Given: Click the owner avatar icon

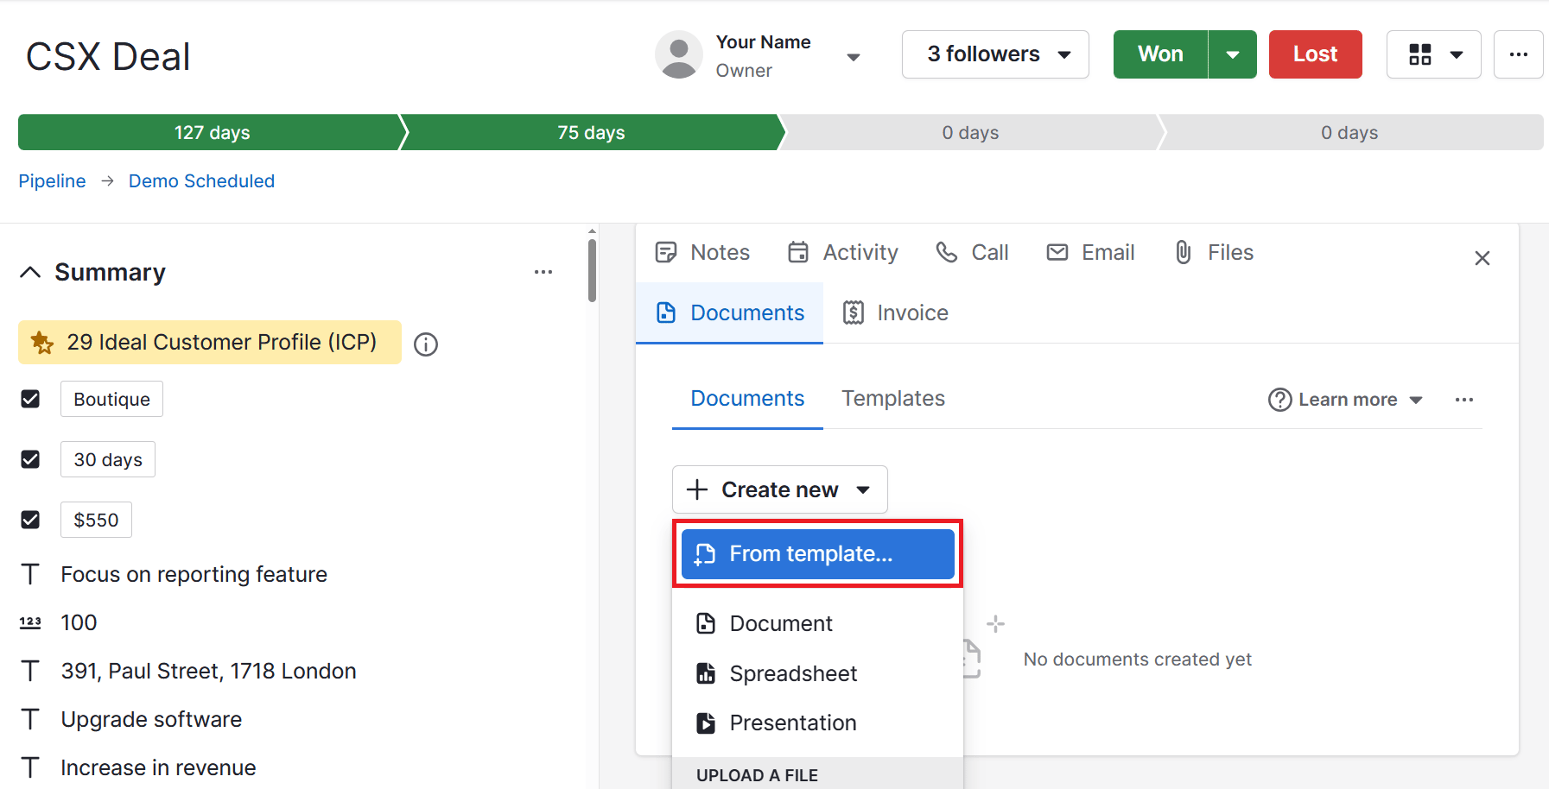Looking at the screenshot, I should tap(679, 55).
